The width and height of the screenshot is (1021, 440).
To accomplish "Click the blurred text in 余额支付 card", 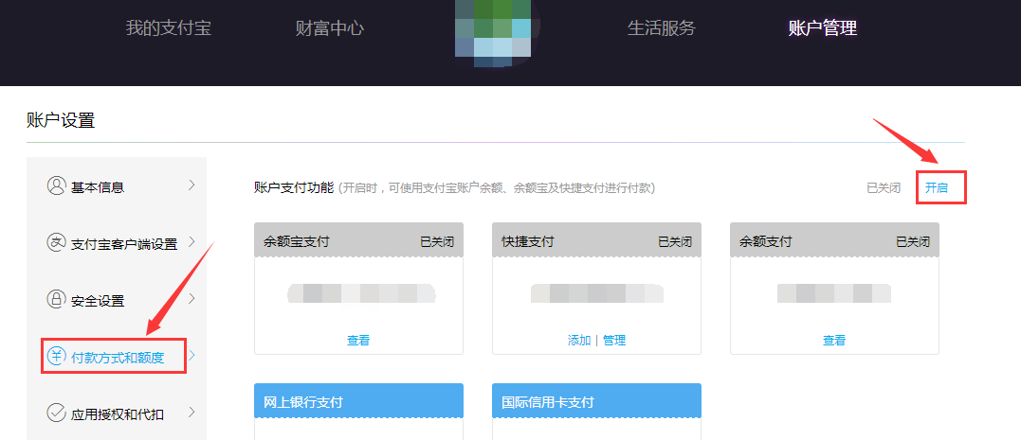I will pos(834,293).
